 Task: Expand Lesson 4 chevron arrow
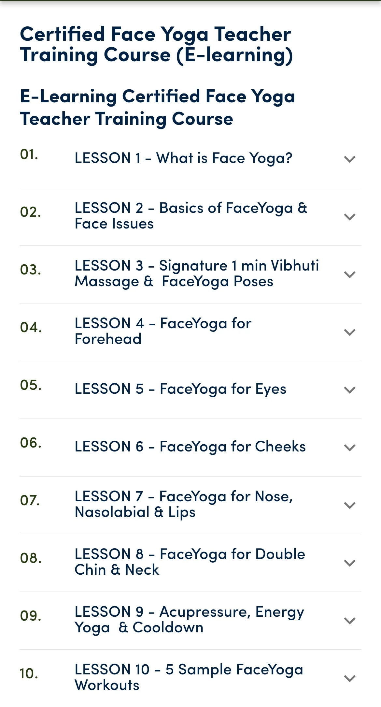(x=349, y=332)
